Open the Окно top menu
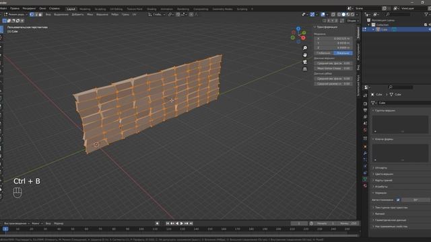The image size is (431, 242). [42, 9]
